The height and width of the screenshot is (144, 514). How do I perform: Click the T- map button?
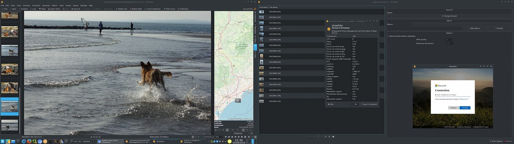pos(238,130)
